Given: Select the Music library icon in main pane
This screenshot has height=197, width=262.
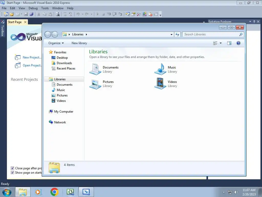Looking at the screenshot, I should pos(160,69).
